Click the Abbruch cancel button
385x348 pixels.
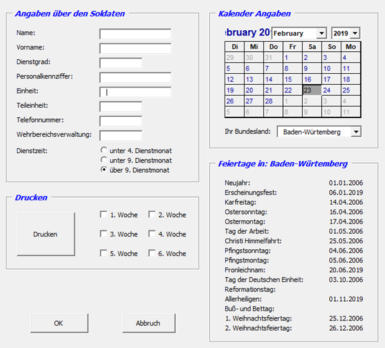[x=148, y=323]
